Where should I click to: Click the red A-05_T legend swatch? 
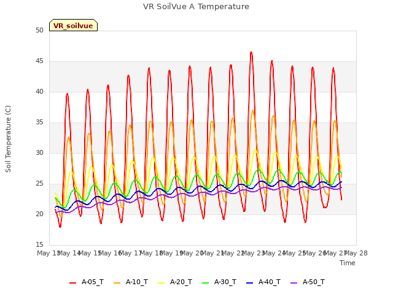(x=72, y=283)
